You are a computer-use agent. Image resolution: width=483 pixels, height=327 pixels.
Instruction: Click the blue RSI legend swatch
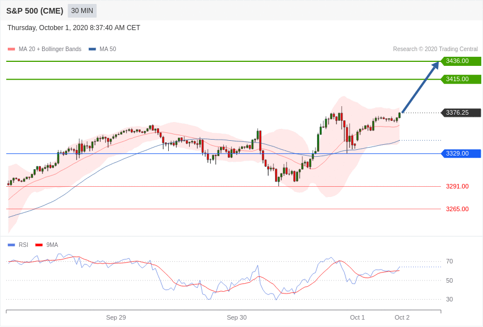(x=11, y=245)
